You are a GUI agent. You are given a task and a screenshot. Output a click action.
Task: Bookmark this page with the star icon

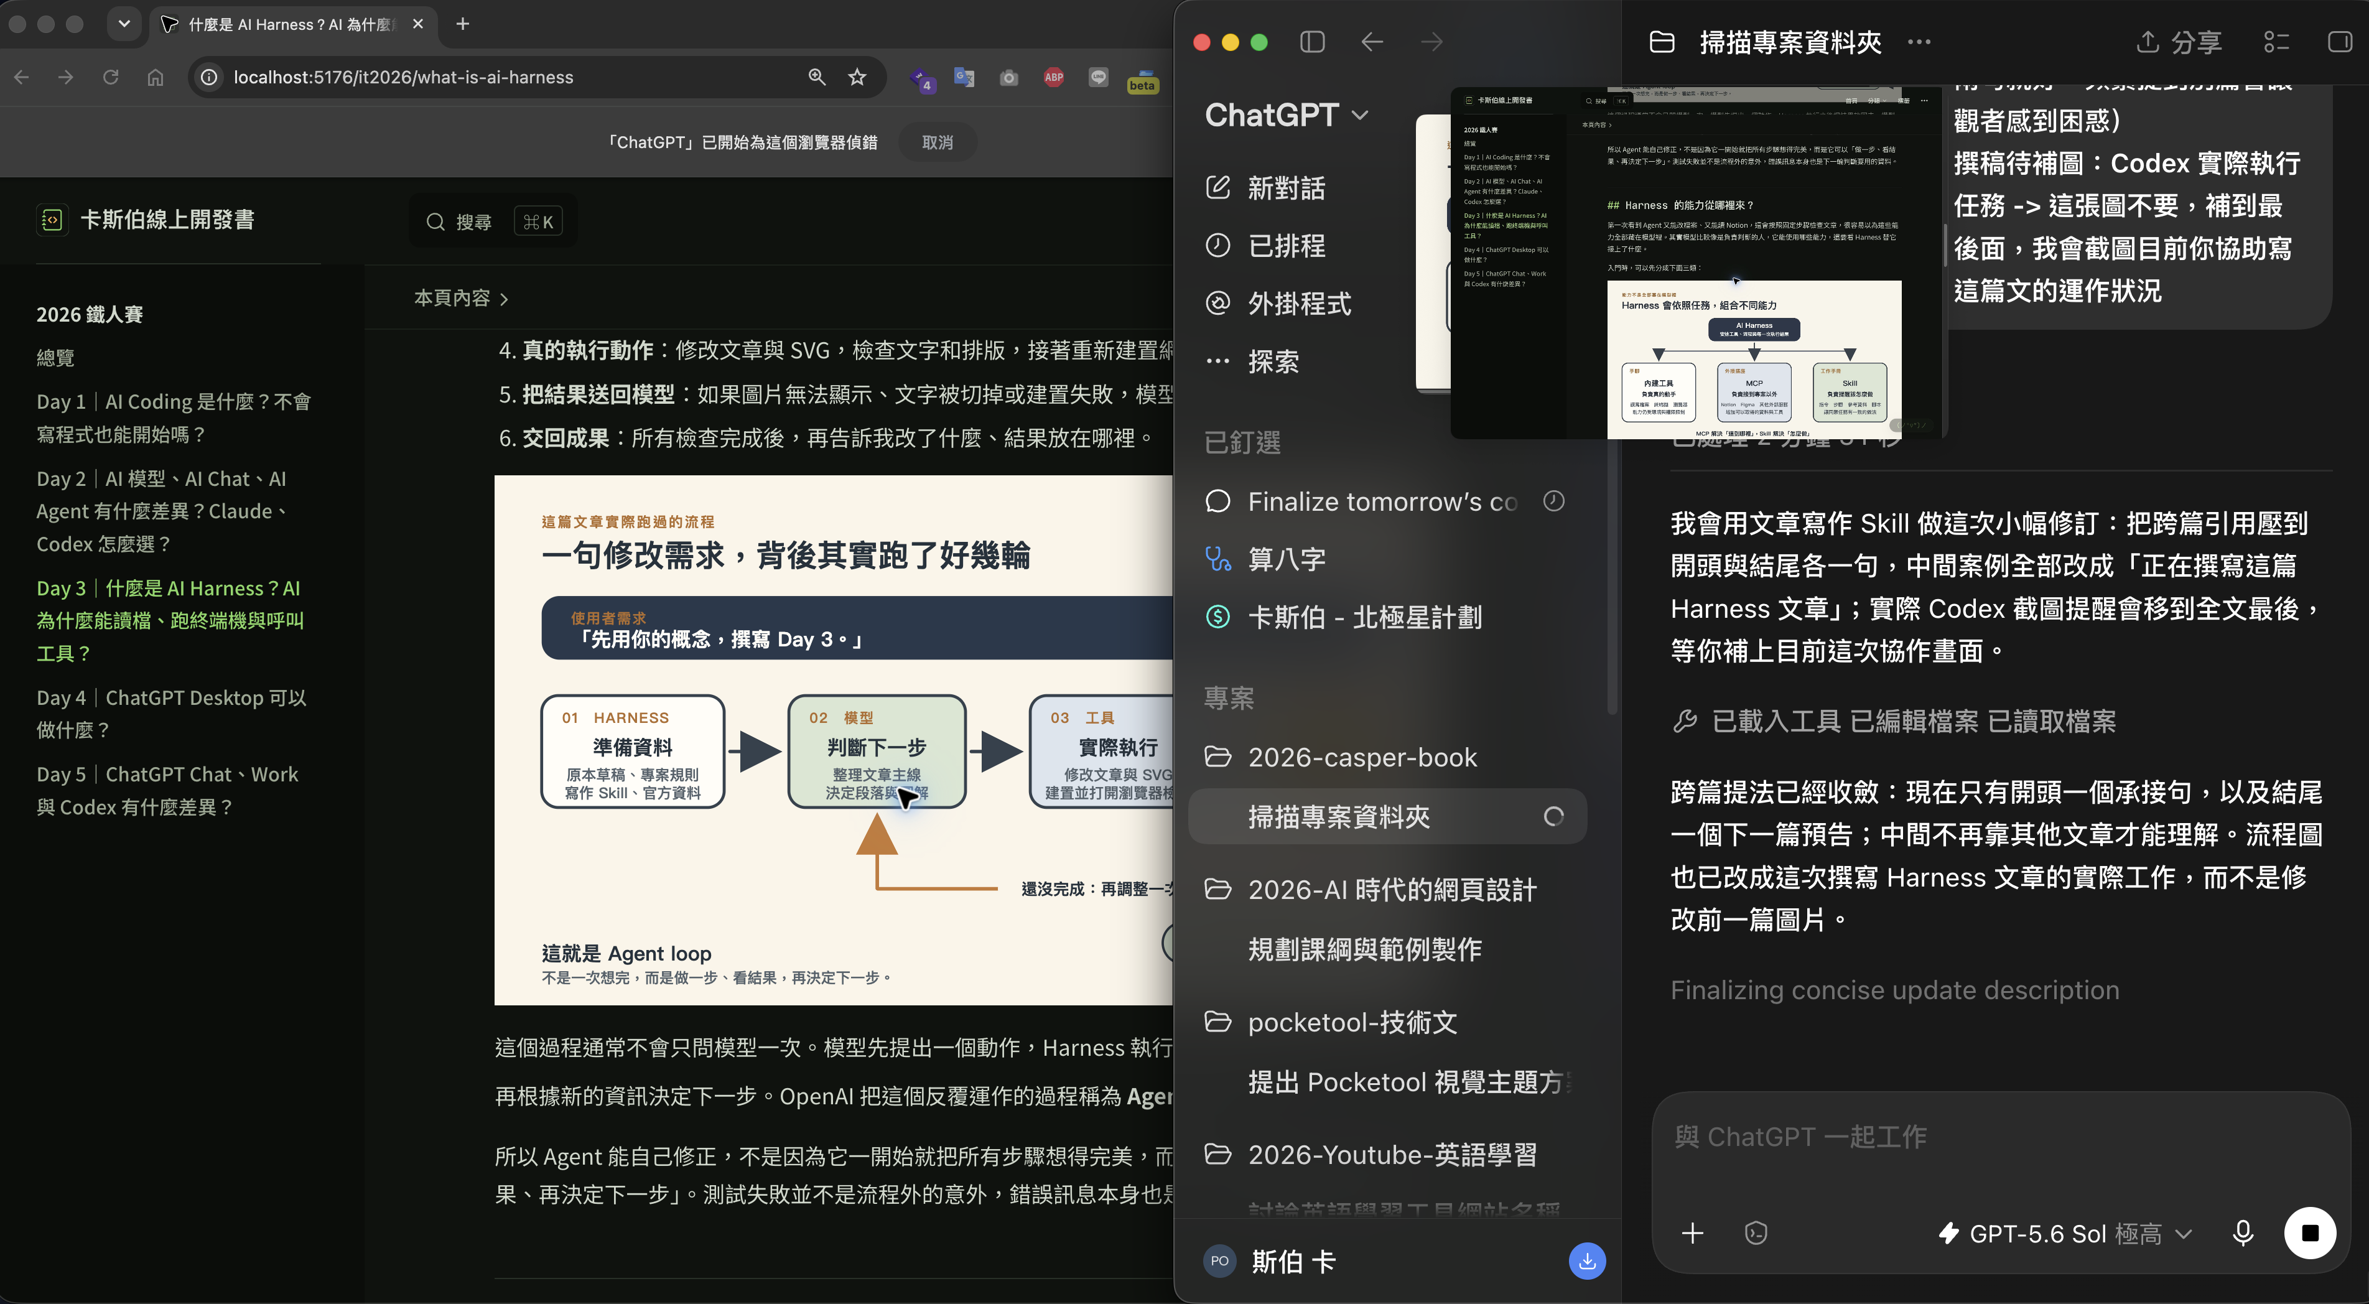857,77
